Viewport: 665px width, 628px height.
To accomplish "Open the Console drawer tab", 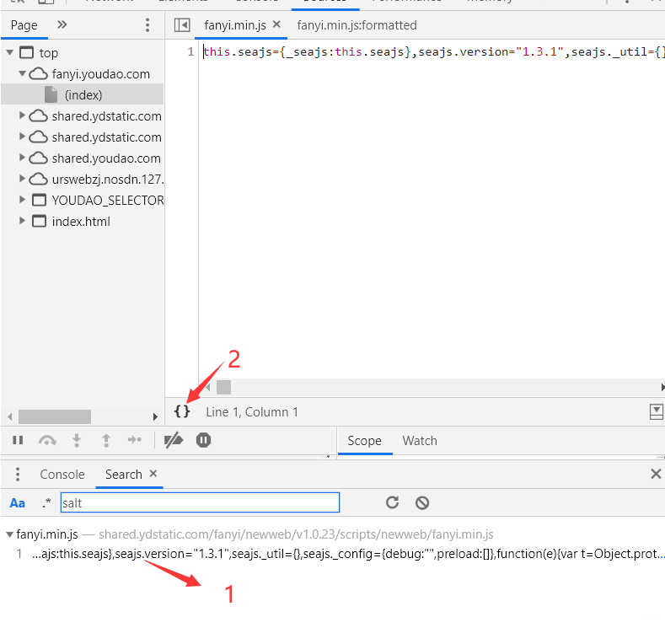I will pyautogui.click(x=62, y=474).
